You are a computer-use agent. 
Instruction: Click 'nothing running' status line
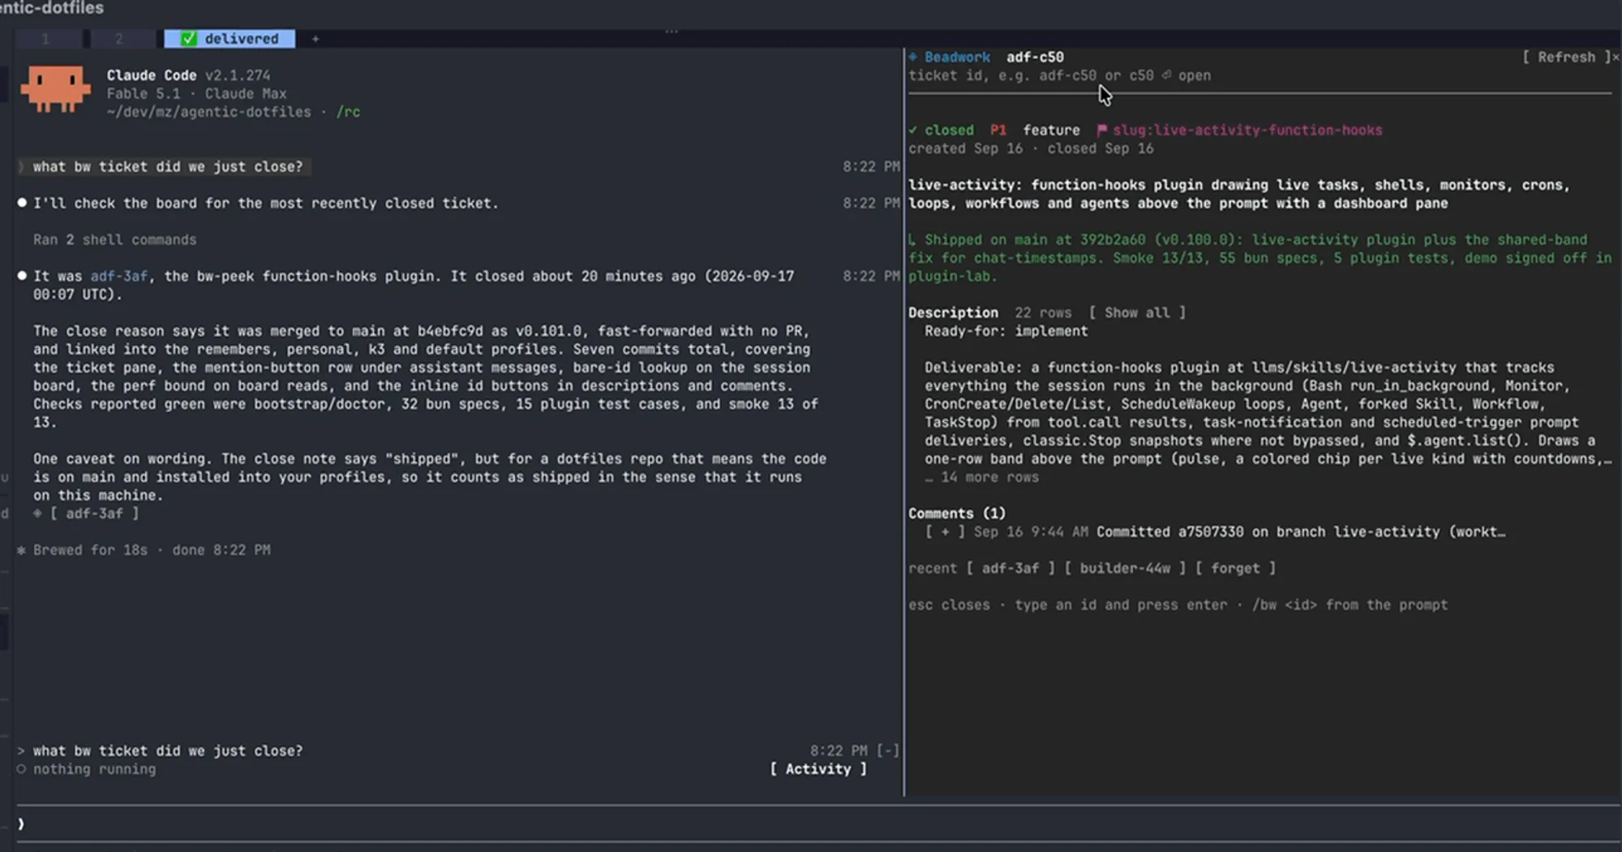[94, 769]
